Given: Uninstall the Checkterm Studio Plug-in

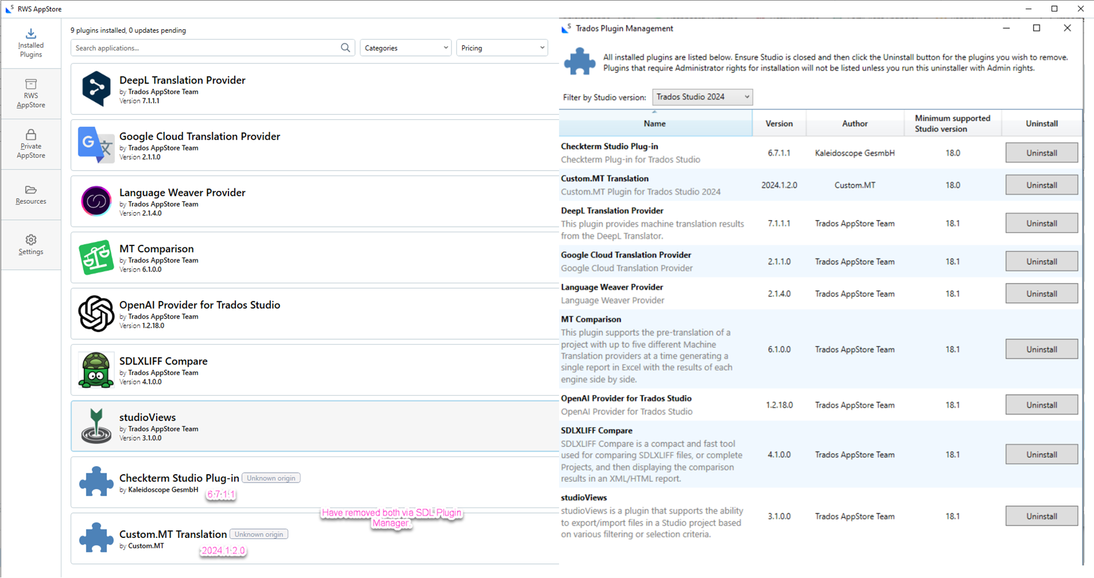Looking at the screenshot, I should [x=1041, y=153].
